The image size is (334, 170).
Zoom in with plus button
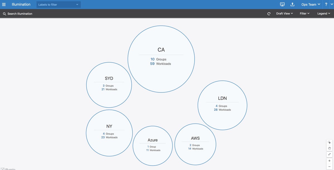pos(330,161)
